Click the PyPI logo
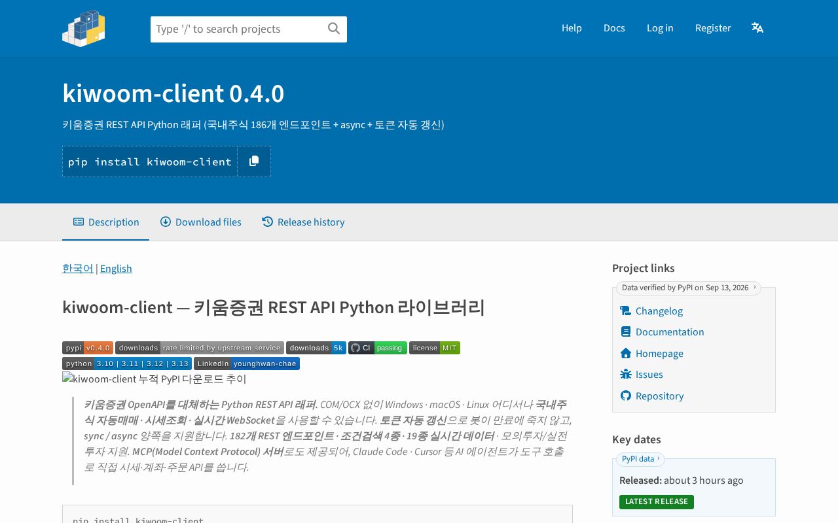This screenshot has width=838, height=523. [x=84, y=28]
